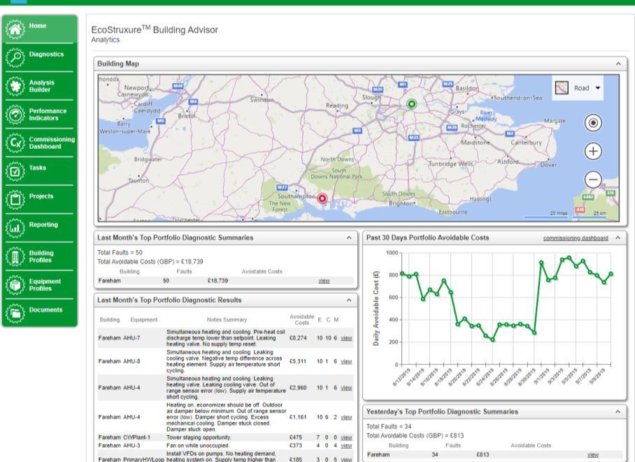Click the green building marker near London

point(411,104)
